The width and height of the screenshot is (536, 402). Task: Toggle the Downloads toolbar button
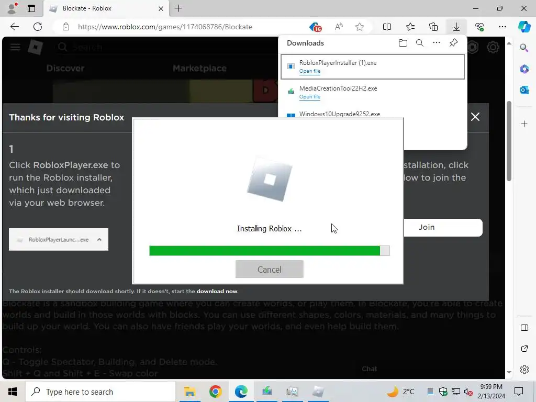pyautogui.click(x=456, y=27)
